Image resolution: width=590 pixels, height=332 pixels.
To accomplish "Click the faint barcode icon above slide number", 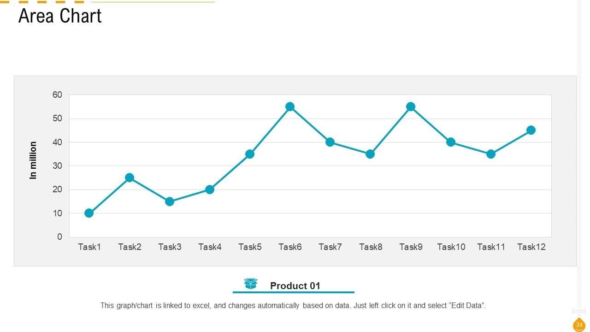I will 579,312.
